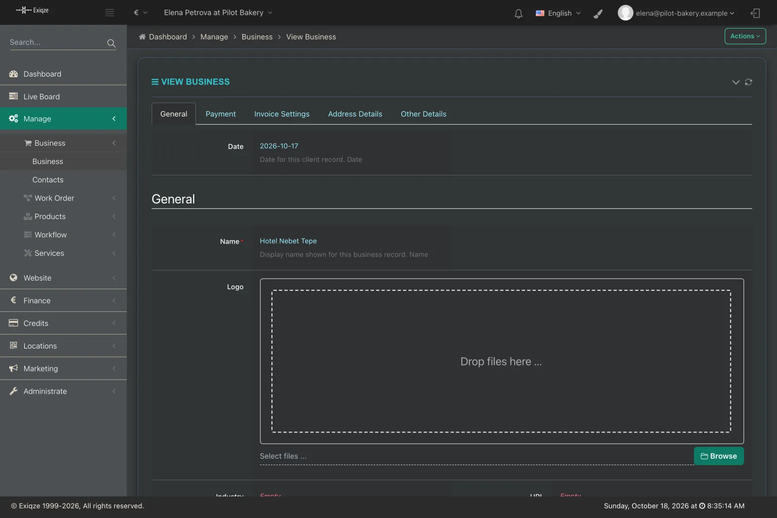777x518 pixels.
Task: Click the Live Board sidebar icon
Action: tap(14, 96)
